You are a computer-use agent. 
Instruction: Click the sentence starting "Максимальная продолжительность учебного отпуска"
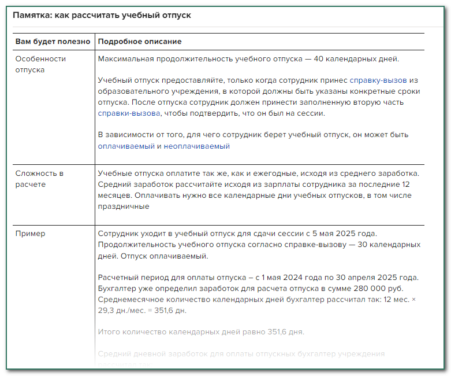248,59
